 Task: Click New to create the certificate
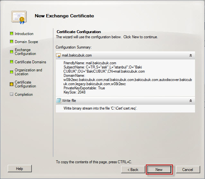159,170
